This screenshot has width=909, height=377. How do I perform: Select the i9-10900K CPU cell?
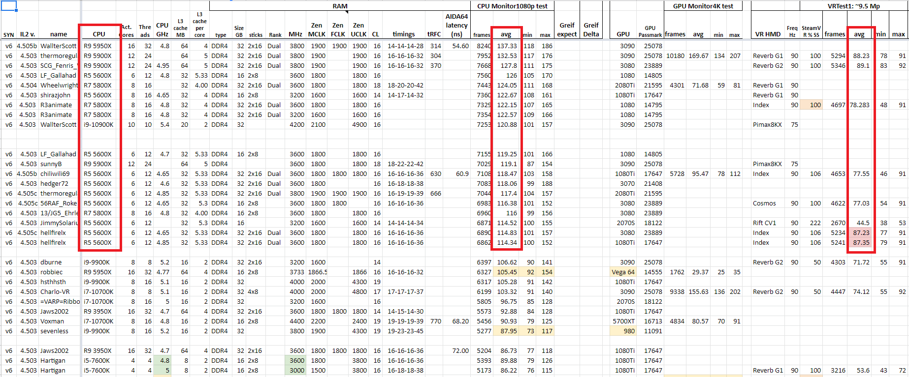(98, 124)
